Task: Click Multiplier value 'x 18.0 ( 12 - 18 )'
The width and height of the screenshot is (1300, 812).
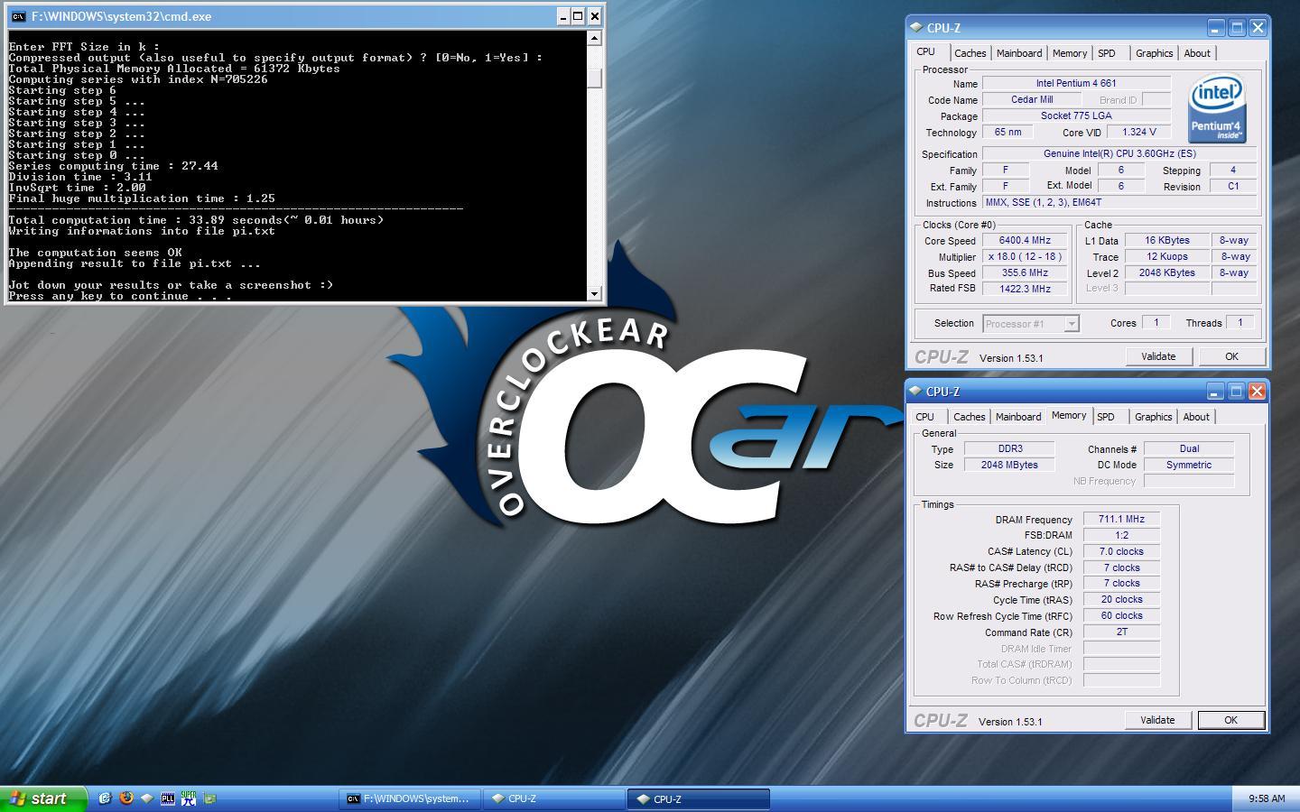Action: point(1025,256)
